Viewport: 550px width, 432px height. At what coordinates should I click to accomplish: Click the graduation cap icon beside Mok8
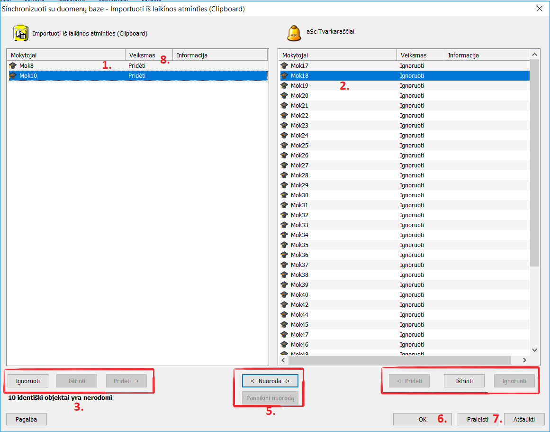pyautogui.click(x=13, y=65)
